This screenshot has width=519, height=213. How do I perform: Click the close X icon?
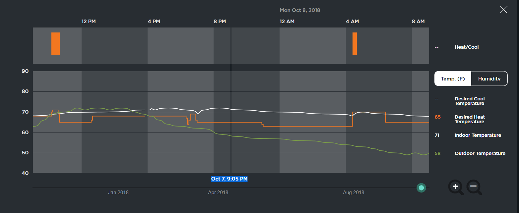(503, 10)
